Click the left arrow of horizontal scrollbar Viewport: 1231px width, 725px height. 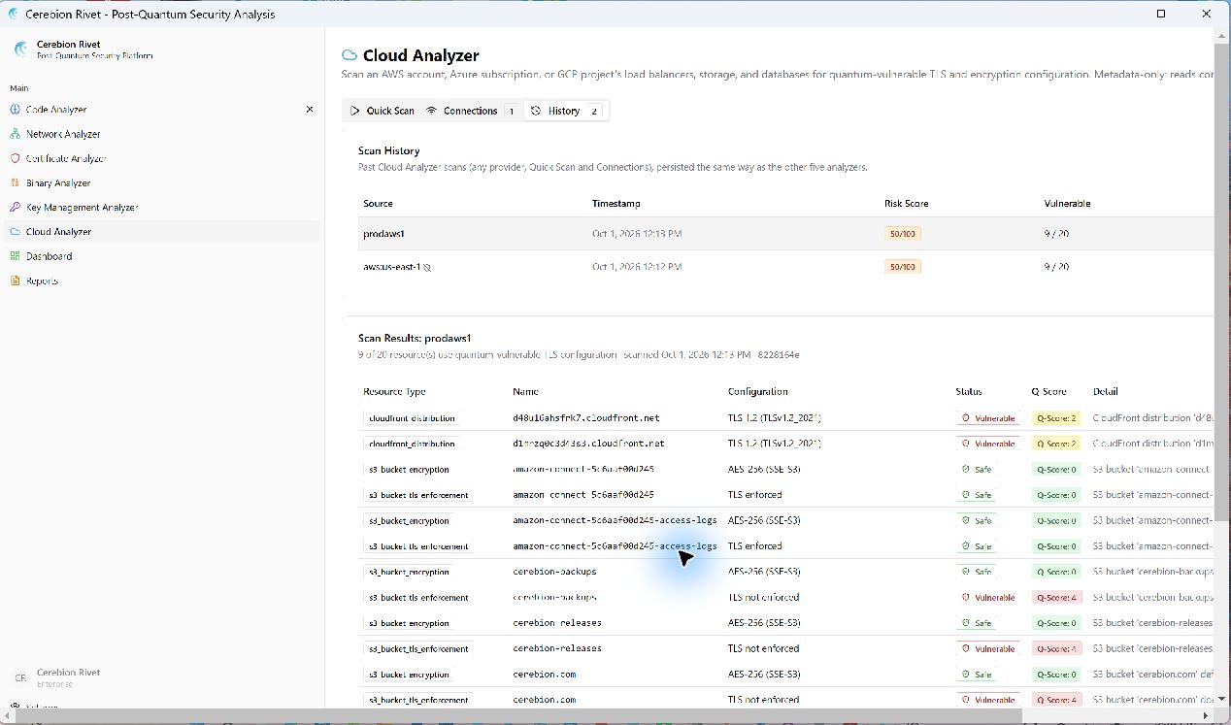[7, 716]
